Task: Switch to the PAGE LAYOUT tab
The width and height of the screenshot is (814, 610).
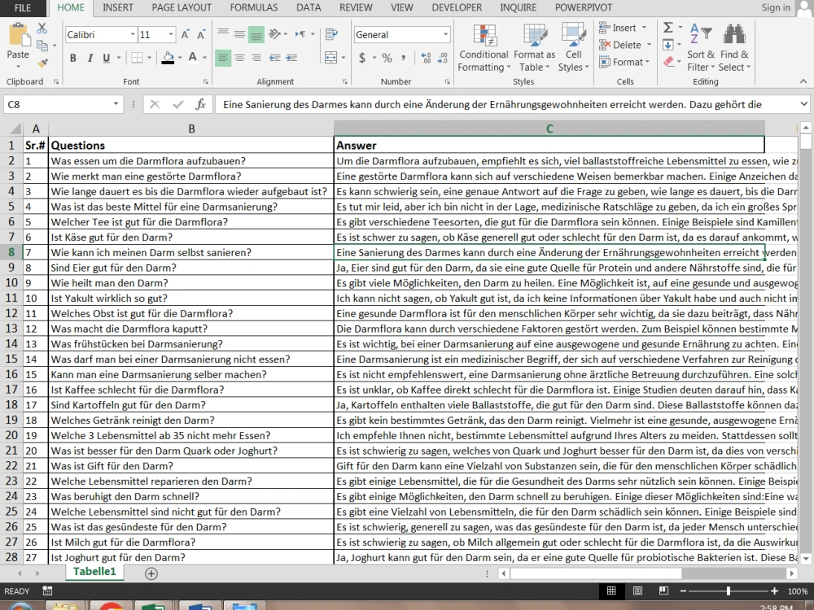Action: pos(182,8)
